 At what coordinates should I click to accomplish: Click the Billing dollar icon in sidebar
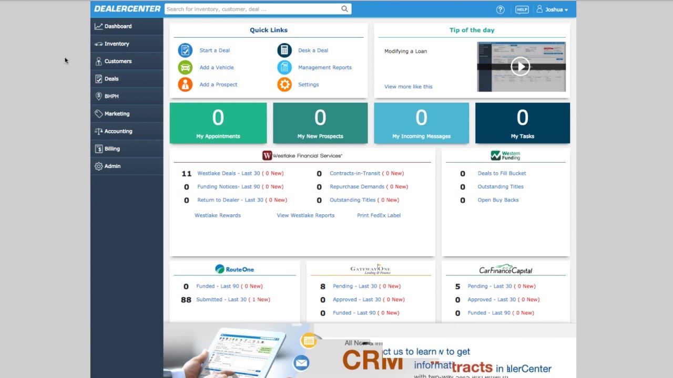[98, 149]
